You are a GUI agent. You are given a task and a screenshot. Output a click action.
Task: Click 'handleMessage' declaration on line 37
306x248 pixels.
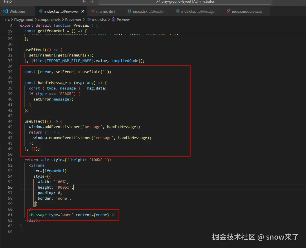52,83
